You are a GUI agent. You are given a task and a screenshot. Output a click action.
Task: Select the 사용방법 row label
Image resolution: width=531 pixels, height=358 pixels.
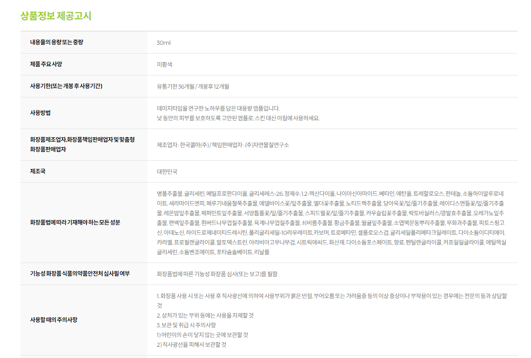click(40, 113)
